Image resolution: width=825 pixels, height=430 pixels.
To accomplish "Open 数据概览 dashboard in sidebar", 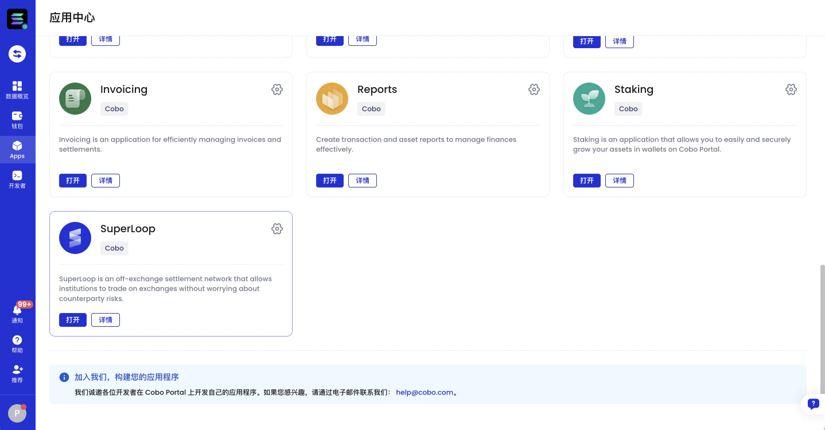I will click(17, 90).
